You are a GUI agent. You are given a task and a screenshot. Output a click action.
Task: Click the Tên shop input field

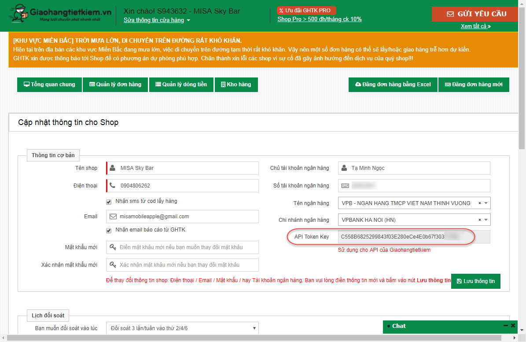[183, 168]
